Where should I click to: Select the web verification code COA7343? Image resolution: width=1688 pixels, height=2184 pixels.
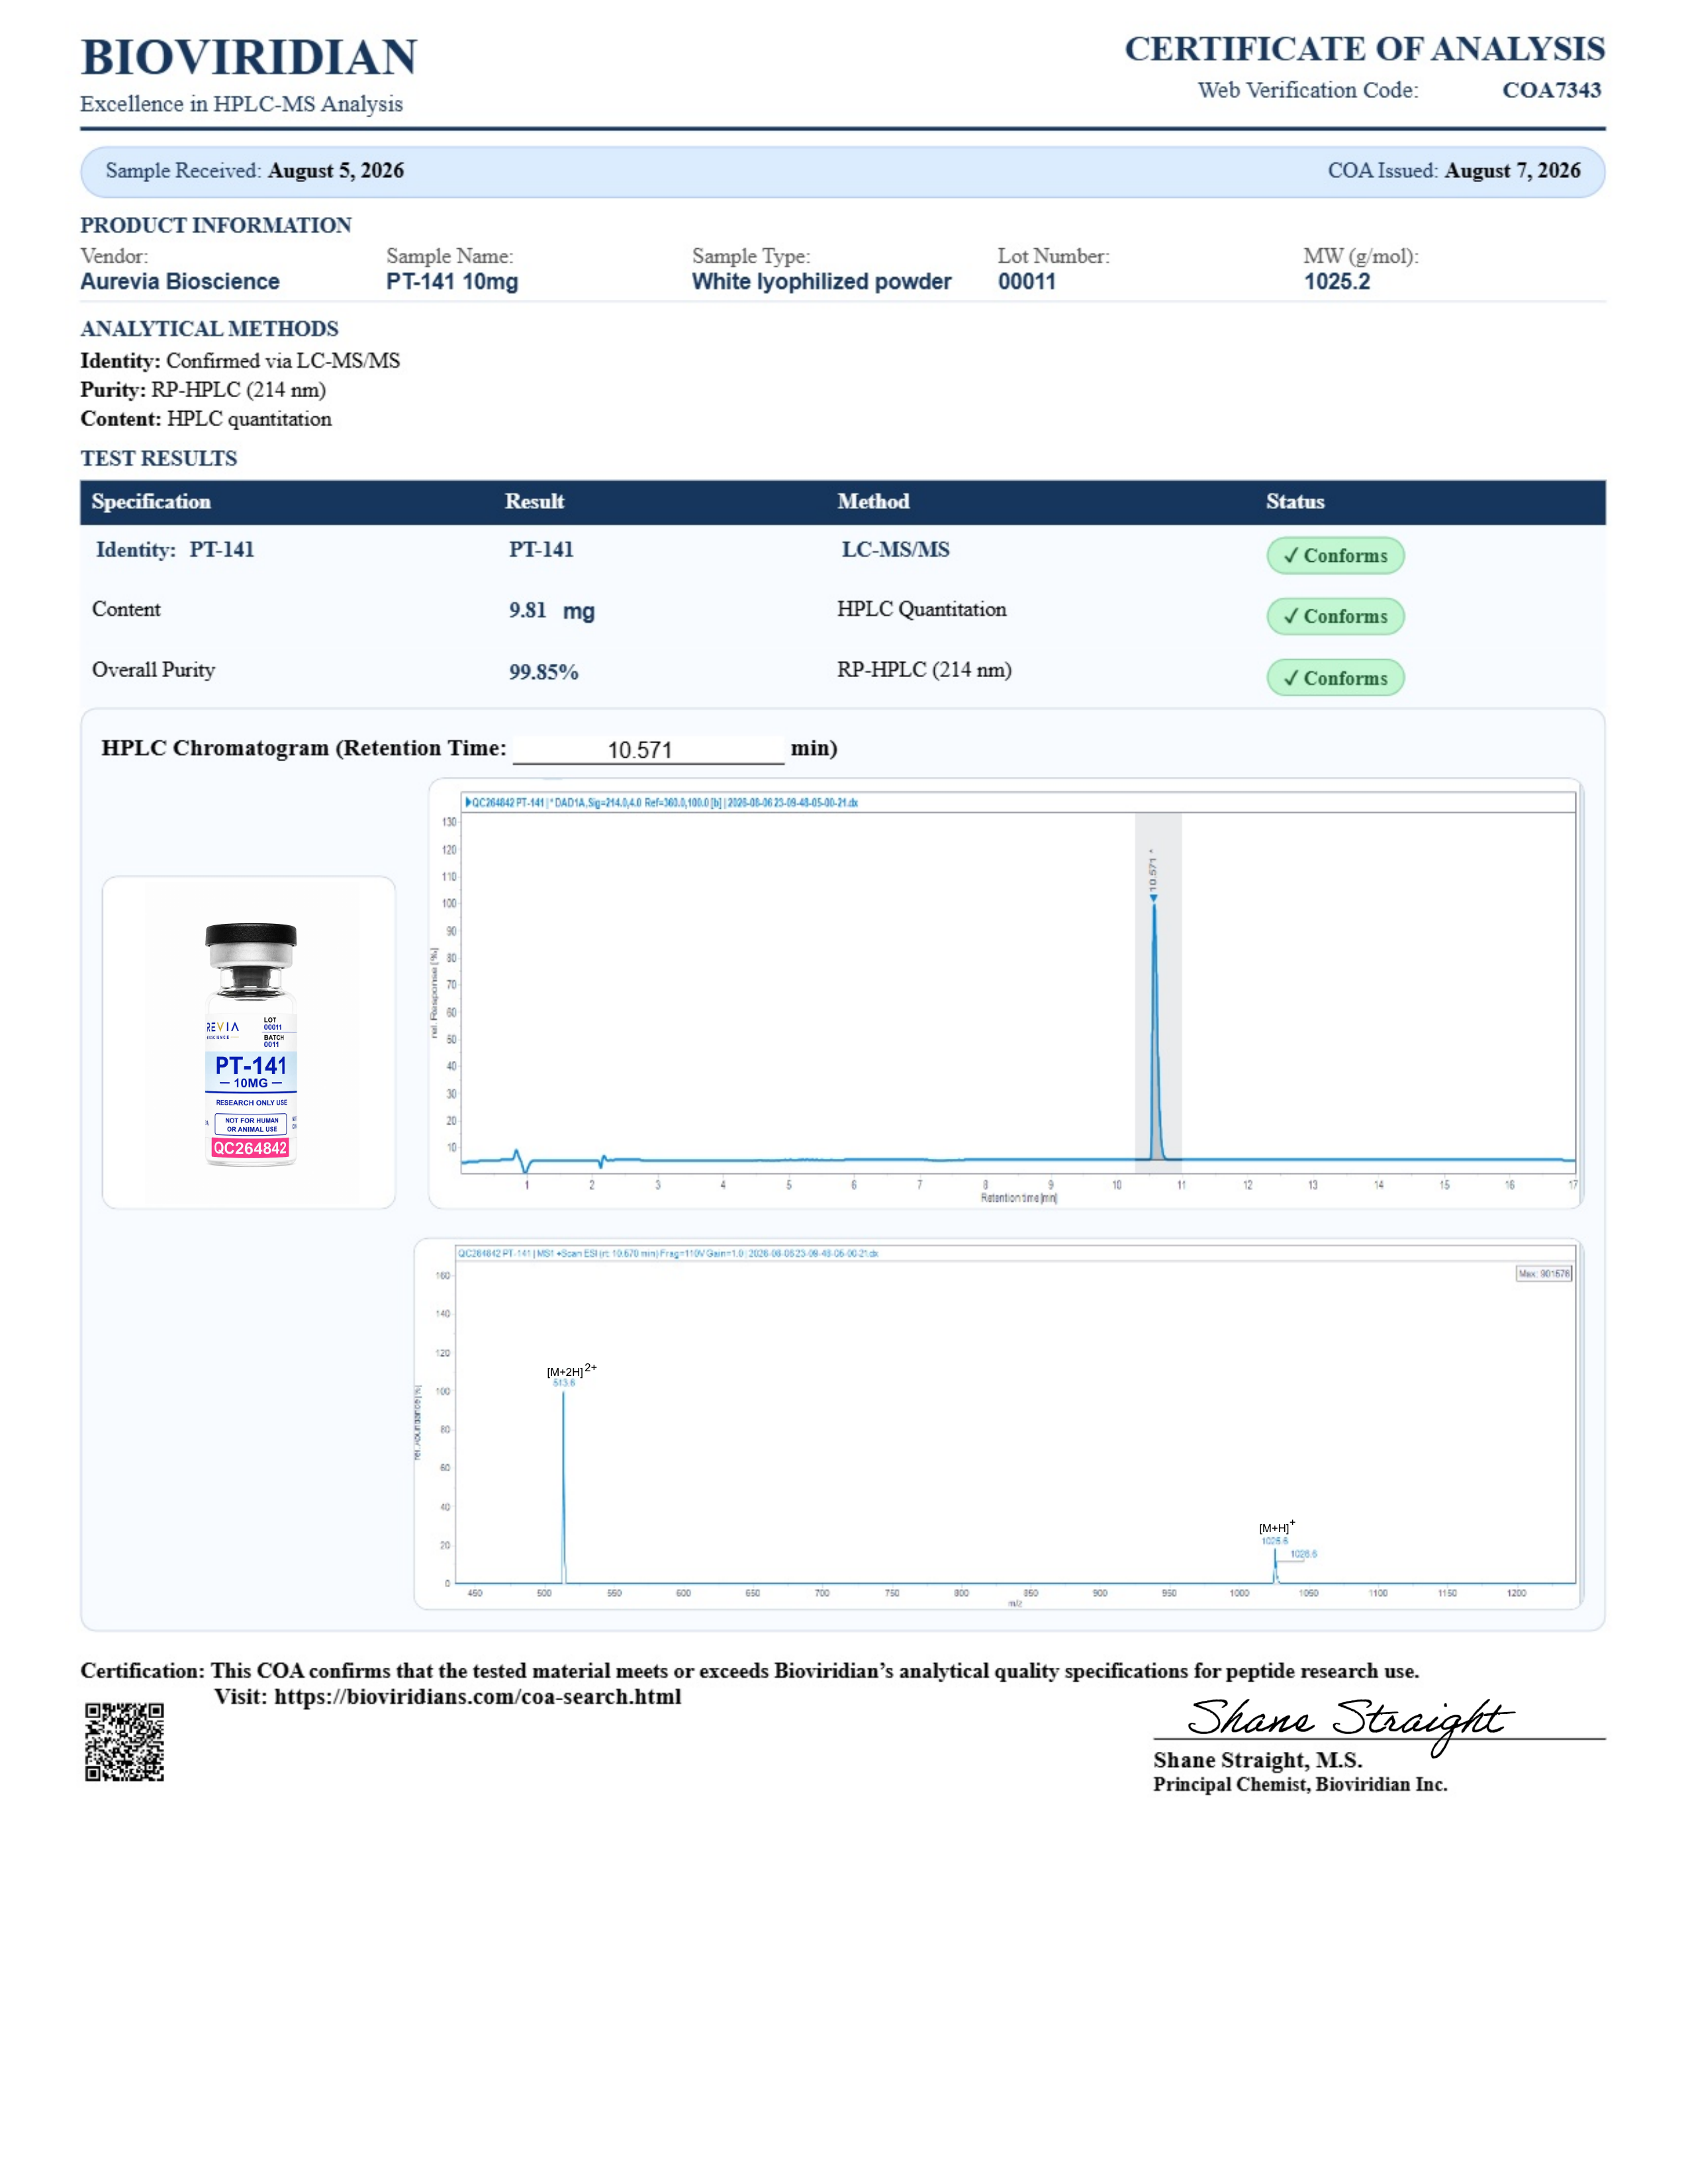tap(1551, 90)
